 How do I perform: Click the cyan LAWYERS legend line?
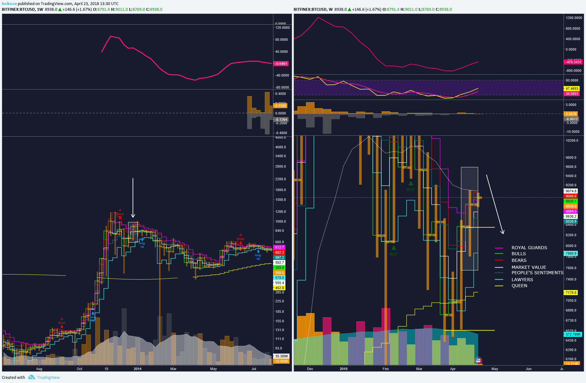[x=499, y=280]
